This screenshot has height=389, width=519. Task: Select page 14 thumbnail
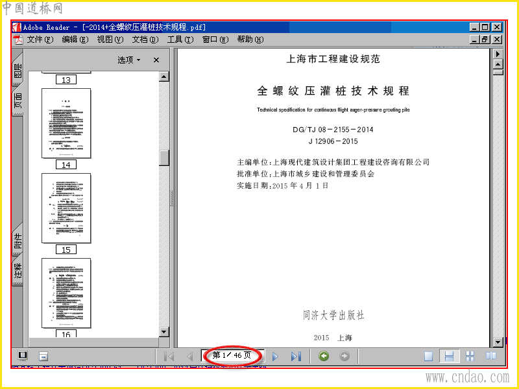[x=66, y=123]
